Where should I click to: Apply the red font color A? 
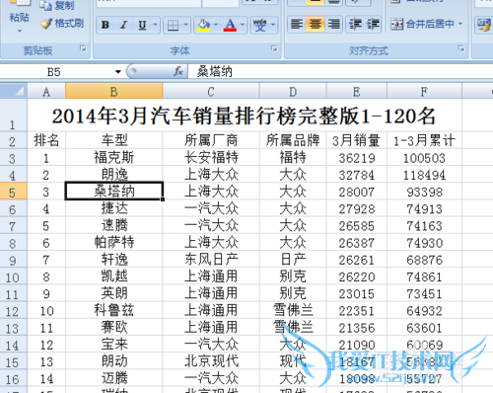click(230, 25)
